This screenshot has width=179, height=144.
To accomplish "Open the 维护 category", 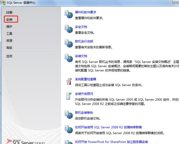I will (x=9, y=26).
